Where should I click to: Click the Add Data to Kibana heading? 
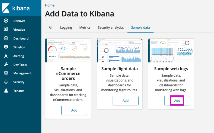pyautogui.click(x=80, y=14)
